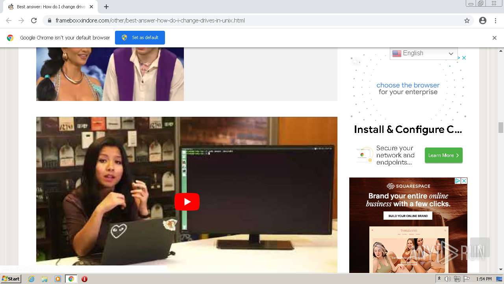Open the Windows Start menu
This screenshot has height=284, width=504.
pyautogui.click(x=11, y=279)
